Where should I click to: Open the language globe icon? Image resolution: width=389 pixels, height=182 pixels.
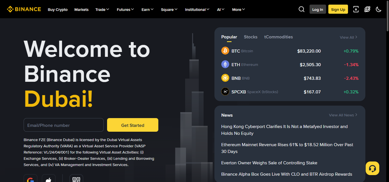367,9
